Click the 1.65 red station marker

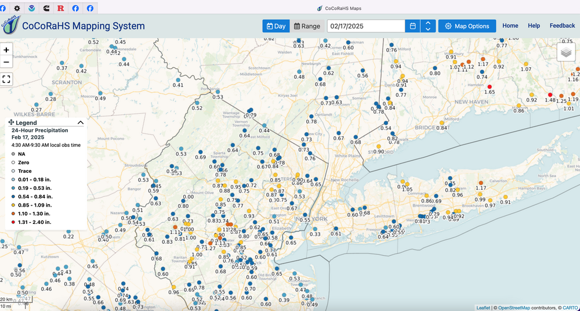click(x=490, y=86)
